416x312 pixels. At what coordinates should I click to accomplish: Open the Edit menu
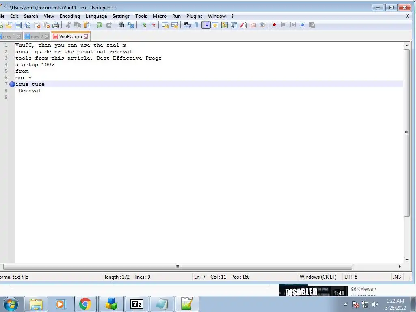14,16
